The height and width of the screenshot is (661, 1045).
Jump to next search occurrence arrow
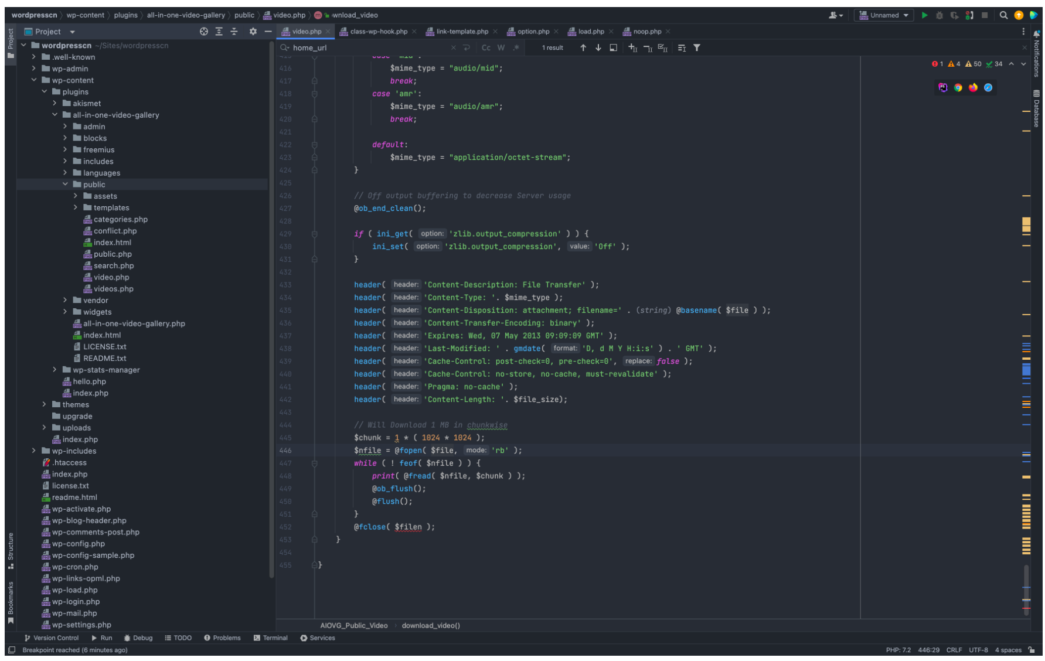pos(598,48)
